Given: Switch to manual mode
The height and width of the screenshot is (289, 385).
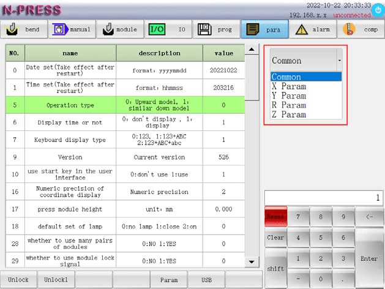Looking at the screenshot, I should click(x=72, y=29).
